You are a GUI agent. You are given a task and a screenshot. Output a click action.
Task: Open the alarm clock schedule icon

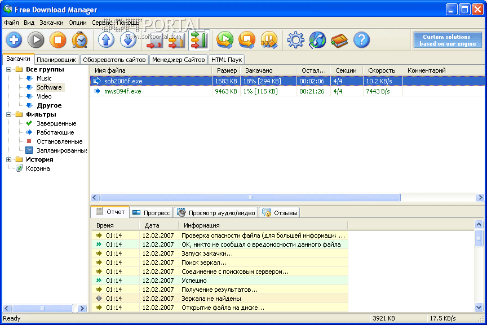(79, 40)
